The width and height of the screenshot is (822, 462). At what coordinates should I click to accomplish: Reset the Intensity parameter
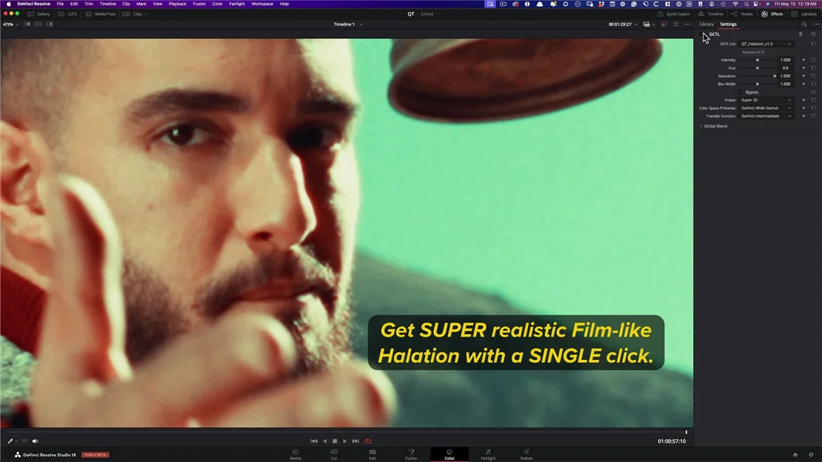pyautogui.click(x=813, y=60)
